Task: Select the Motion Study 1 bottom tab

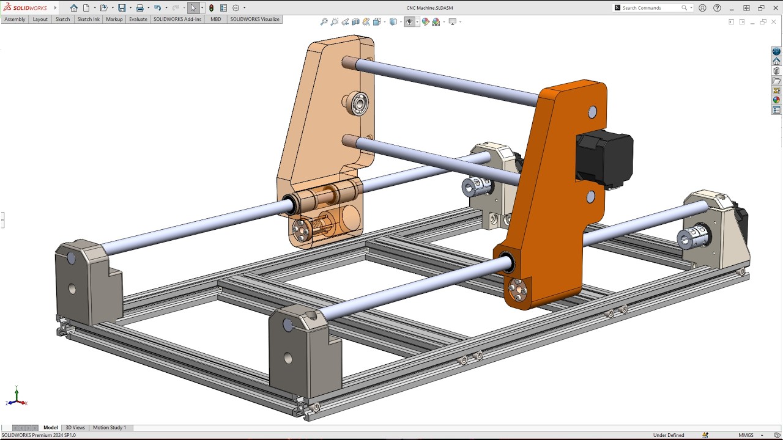Action: [x=109, y=428]
